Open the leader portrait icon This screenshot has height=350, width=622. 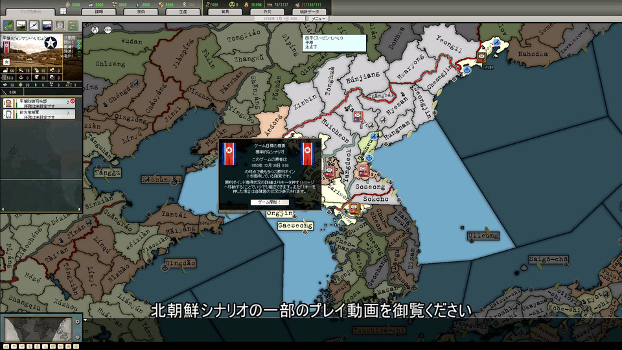(x=60, y=25)
